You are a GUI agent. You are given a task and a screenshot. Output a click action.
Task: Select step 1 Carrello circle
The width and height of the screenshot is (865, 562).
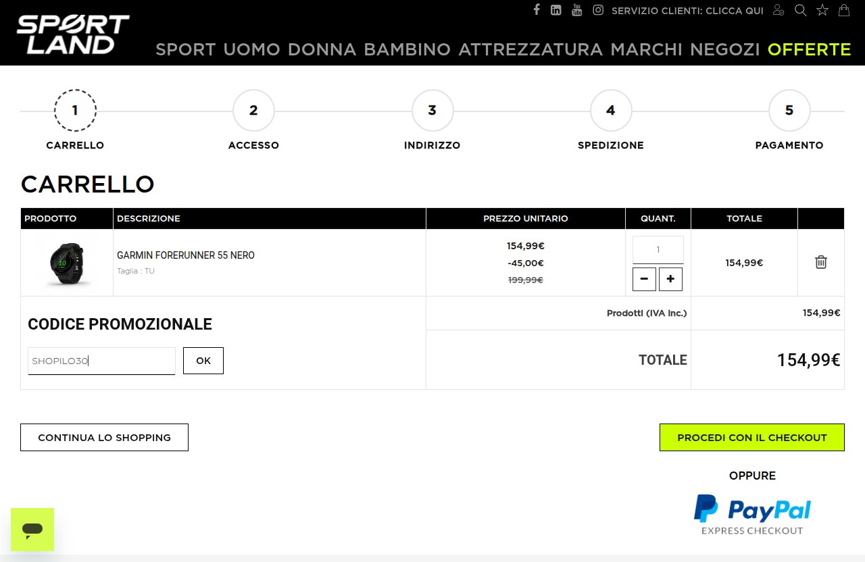point(75,110)
